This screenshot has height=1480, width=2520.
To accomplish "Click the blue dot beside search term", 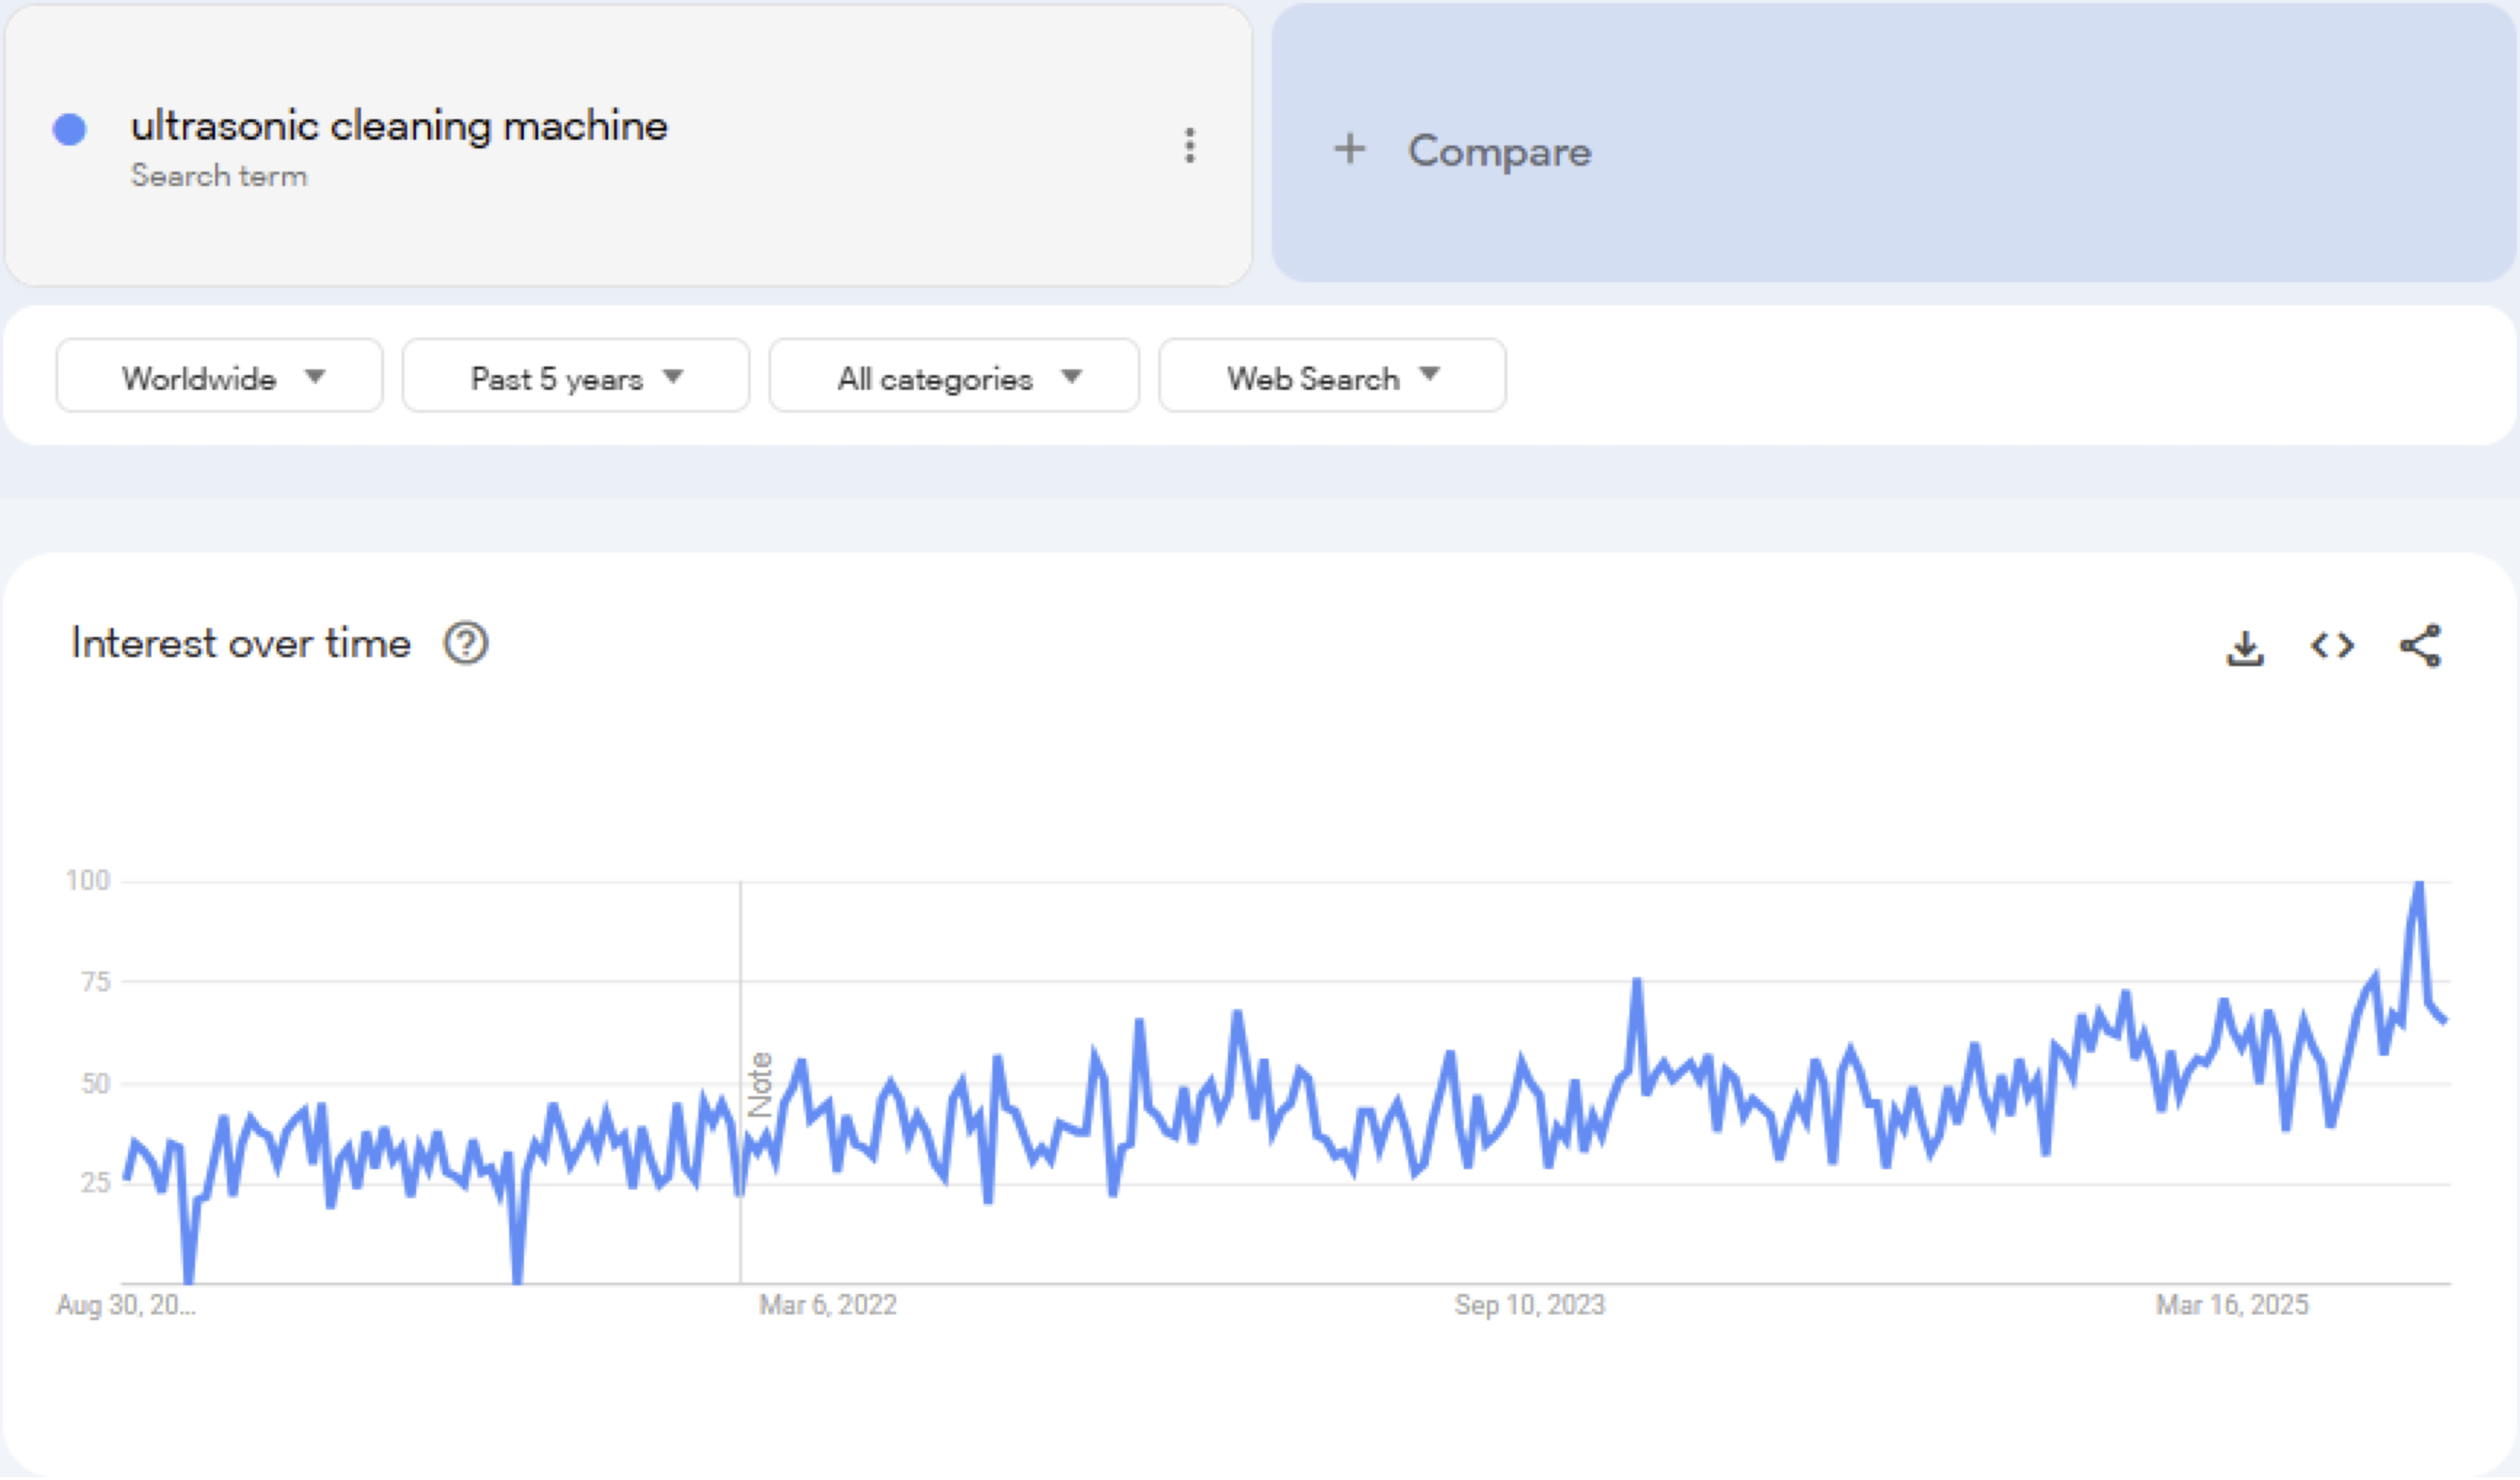I will (x=69, y=129).
